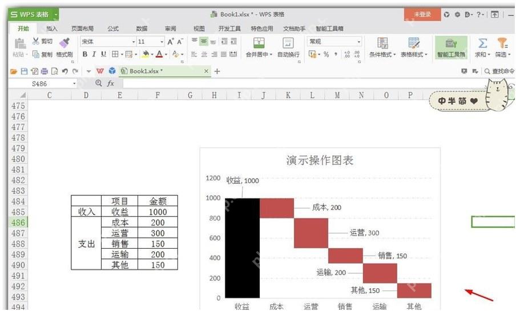Viewport: 516px width, 311px height.
Task: Click the Smart Toolbox (智能工具箱) ribbon button
Action: 451,47
